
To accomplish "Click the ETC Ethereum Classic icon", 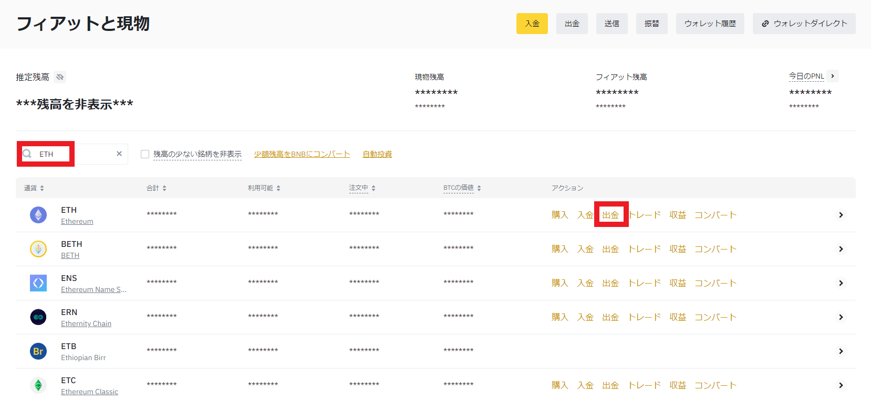I will coord(38,385).
